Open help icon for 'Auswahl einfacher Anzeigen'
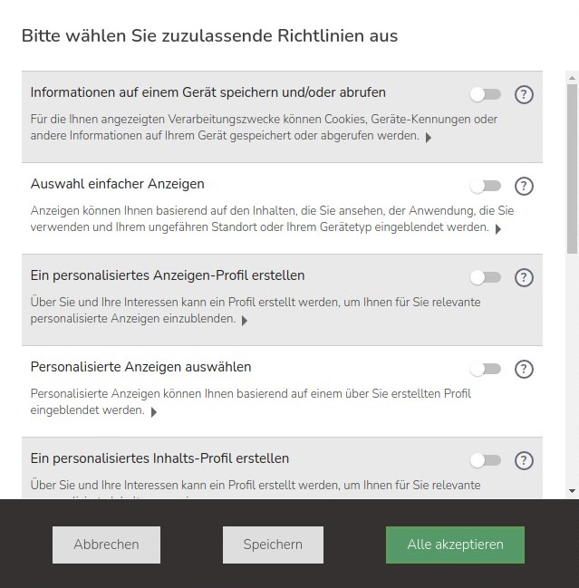Image resolution: width=579 pixels, height=588 pixels. [x=523, y=186]
